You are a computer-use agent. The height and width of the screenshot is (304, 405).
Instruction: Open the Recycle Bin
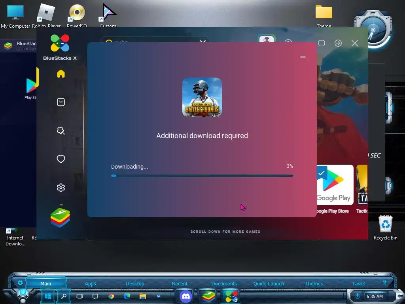pyautogui.click(x=385, y=228)
